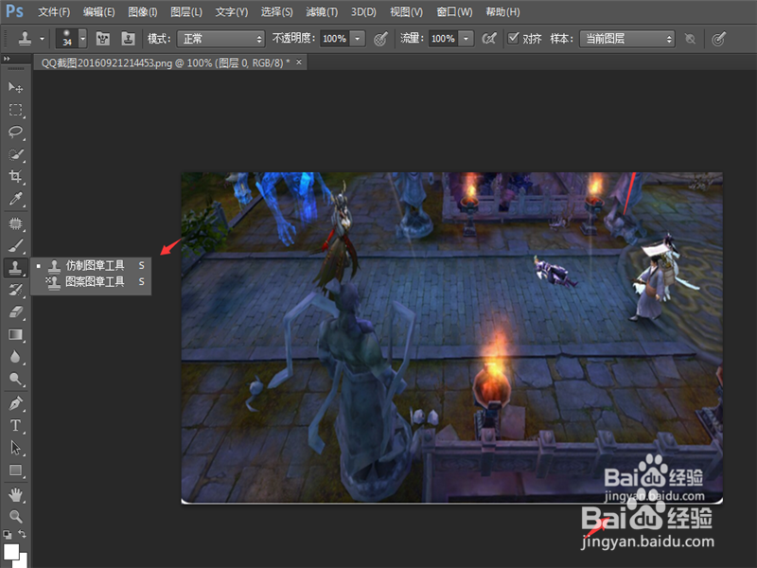757x568 pixels.
Task: Enable airbrush-style build-up icon
Action: point(489,39)
